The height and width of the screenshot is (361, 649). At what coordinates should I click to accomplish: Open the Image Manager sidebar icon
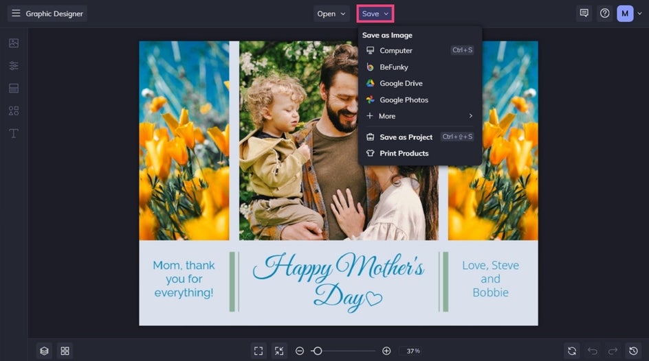pos(14,43)
